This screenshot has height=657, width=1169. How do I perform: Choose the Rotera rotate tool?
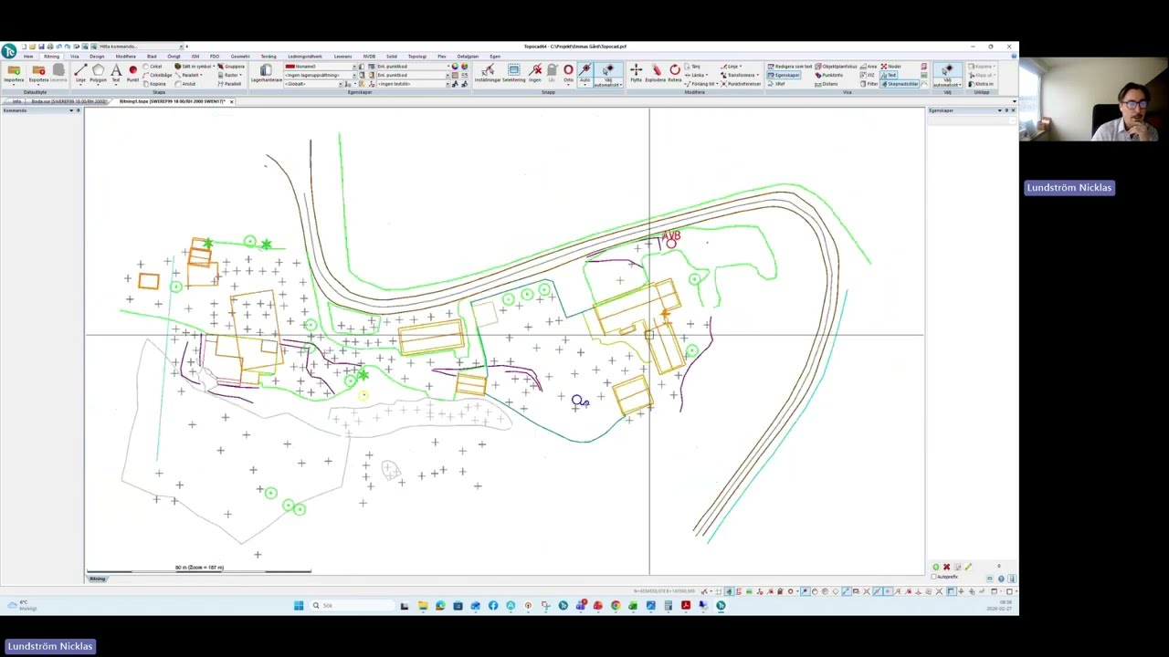(674, 73)
